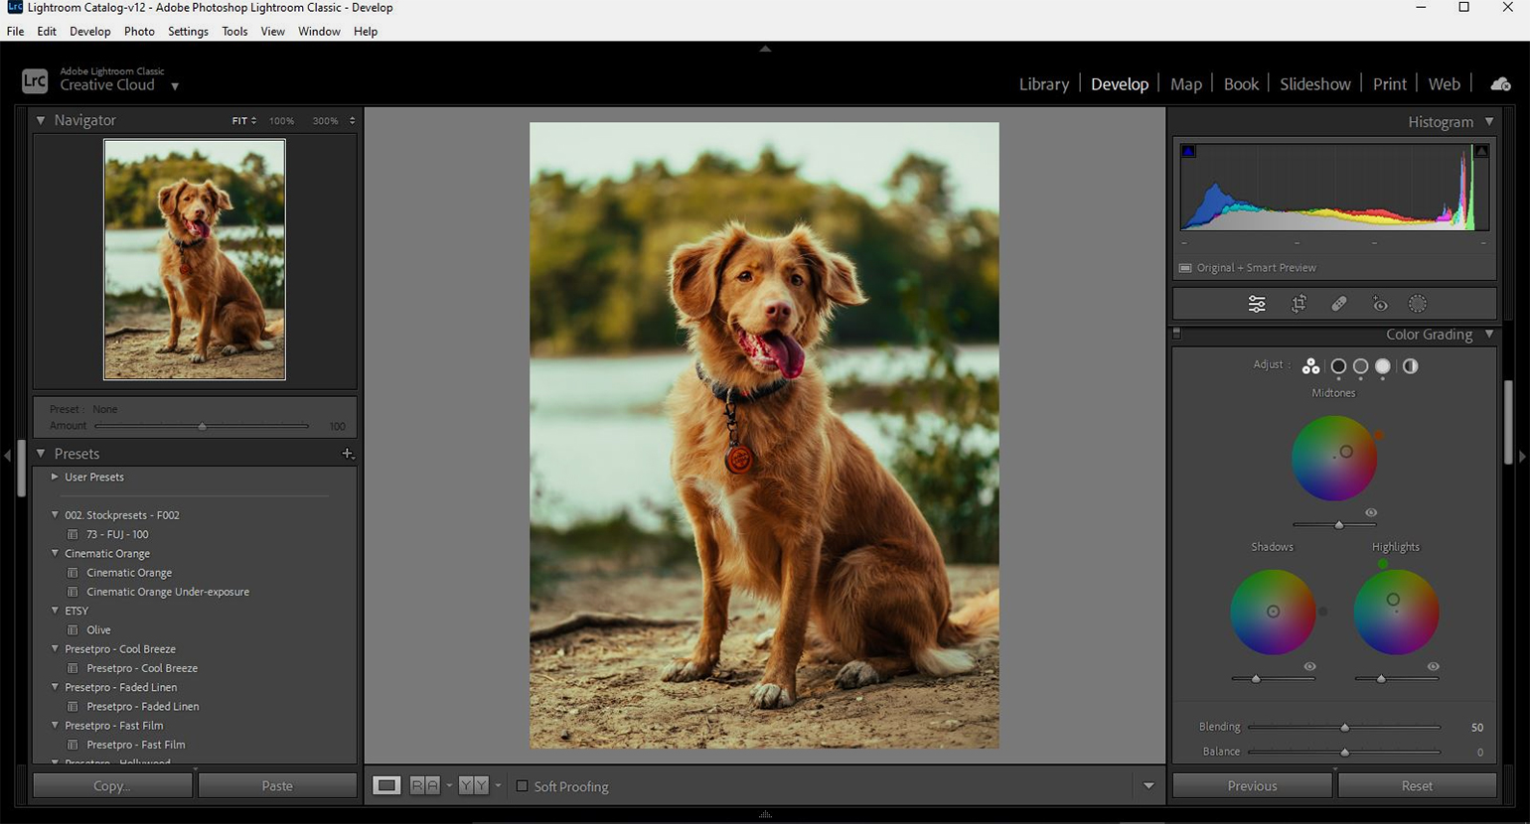Select the Healing bandage tool
Viewport: 1530px width, 824px height.
pyautogui.click(x=1339, y=304)
